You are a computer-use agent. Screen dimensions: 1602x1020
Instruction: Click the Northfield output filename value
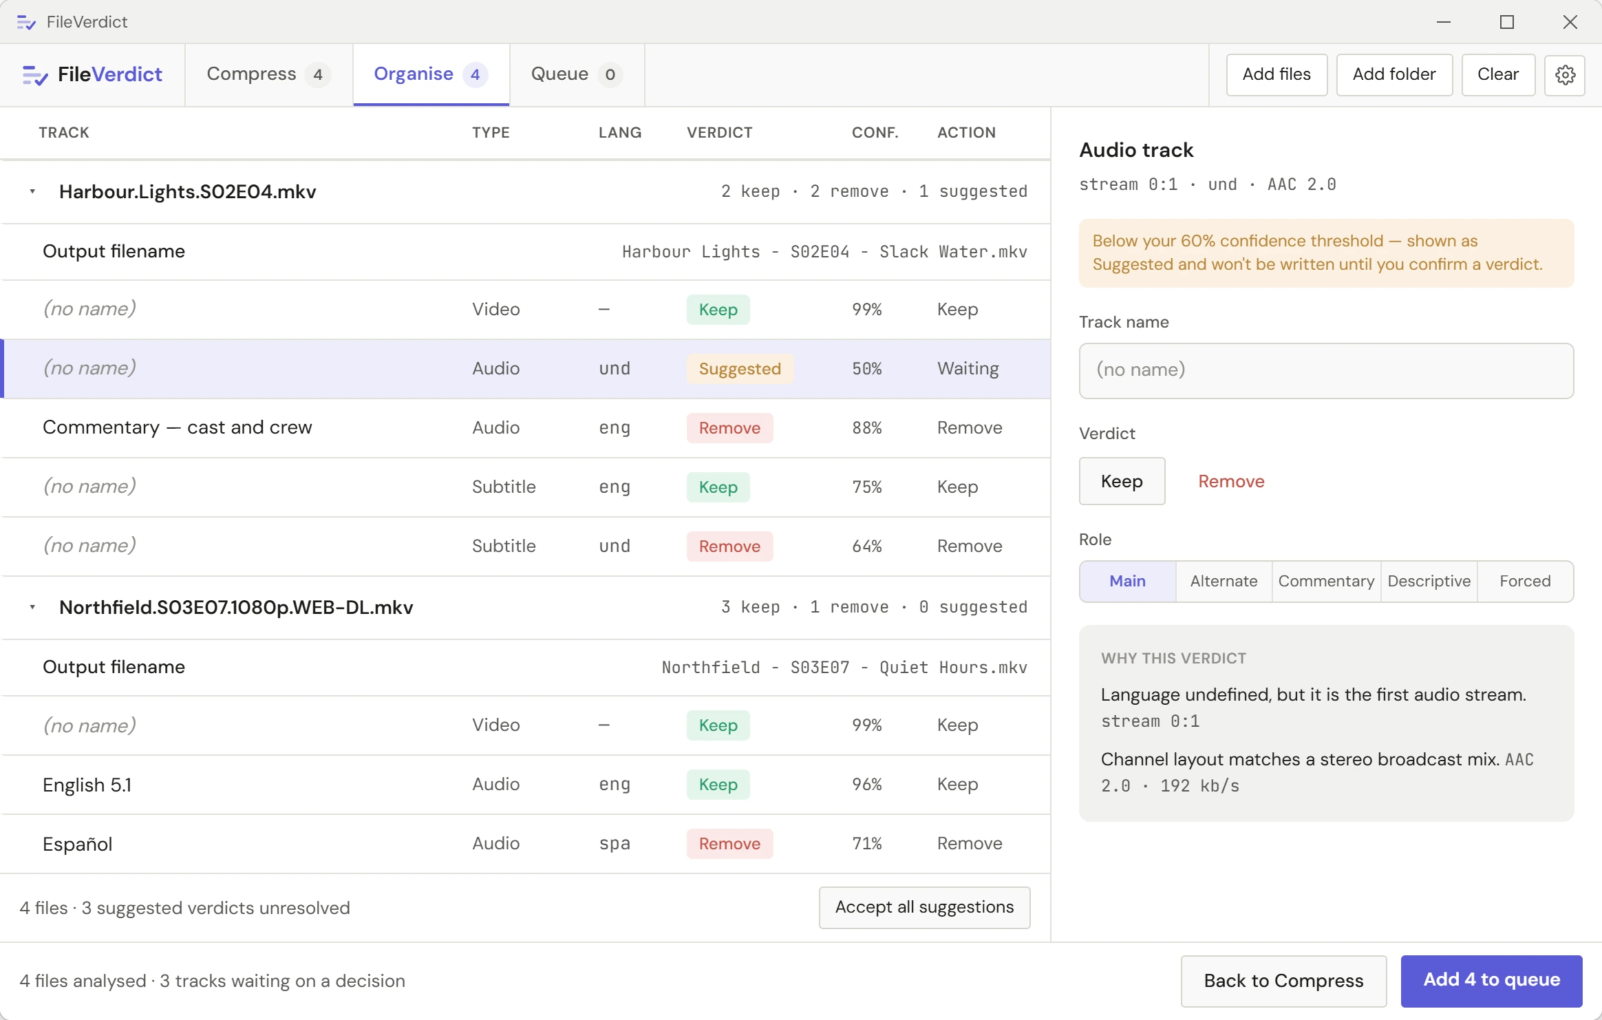point(844,668)
